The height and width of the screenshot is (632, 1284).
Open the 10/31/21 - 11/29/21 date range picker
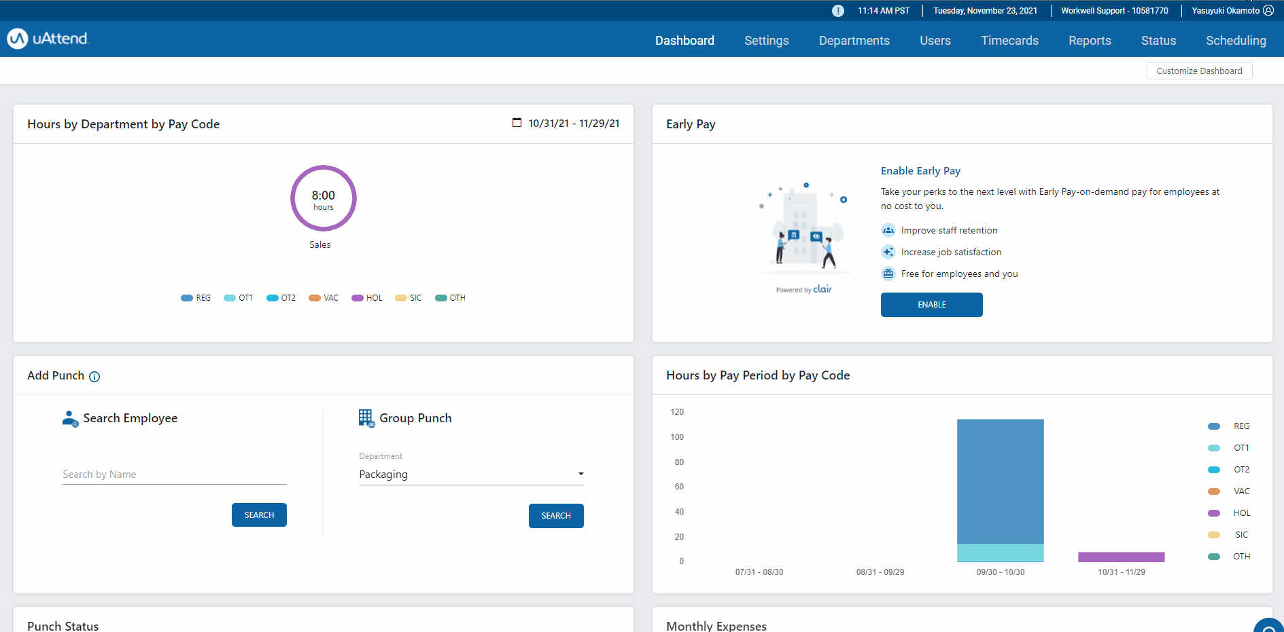pos(574,124)
